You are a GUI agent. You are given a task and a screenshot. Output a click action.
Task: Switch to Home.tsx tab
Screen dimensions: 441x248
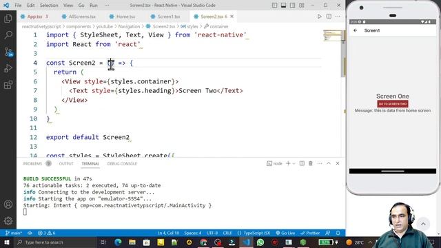click(123, 17)
